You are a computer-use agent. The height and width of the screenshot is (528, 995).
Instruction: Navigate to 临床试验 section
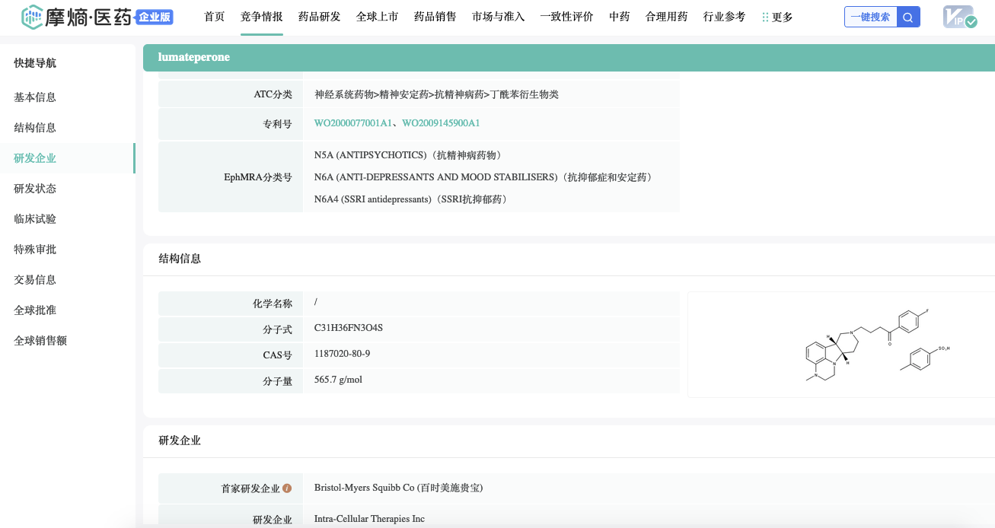coord(35,219)
